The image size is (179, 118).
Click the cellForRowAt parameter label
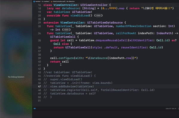pos(126,33)
